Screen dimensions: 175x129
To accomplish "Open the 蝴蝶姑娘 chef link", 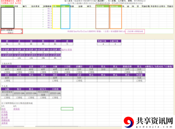I will coord(6,120).
